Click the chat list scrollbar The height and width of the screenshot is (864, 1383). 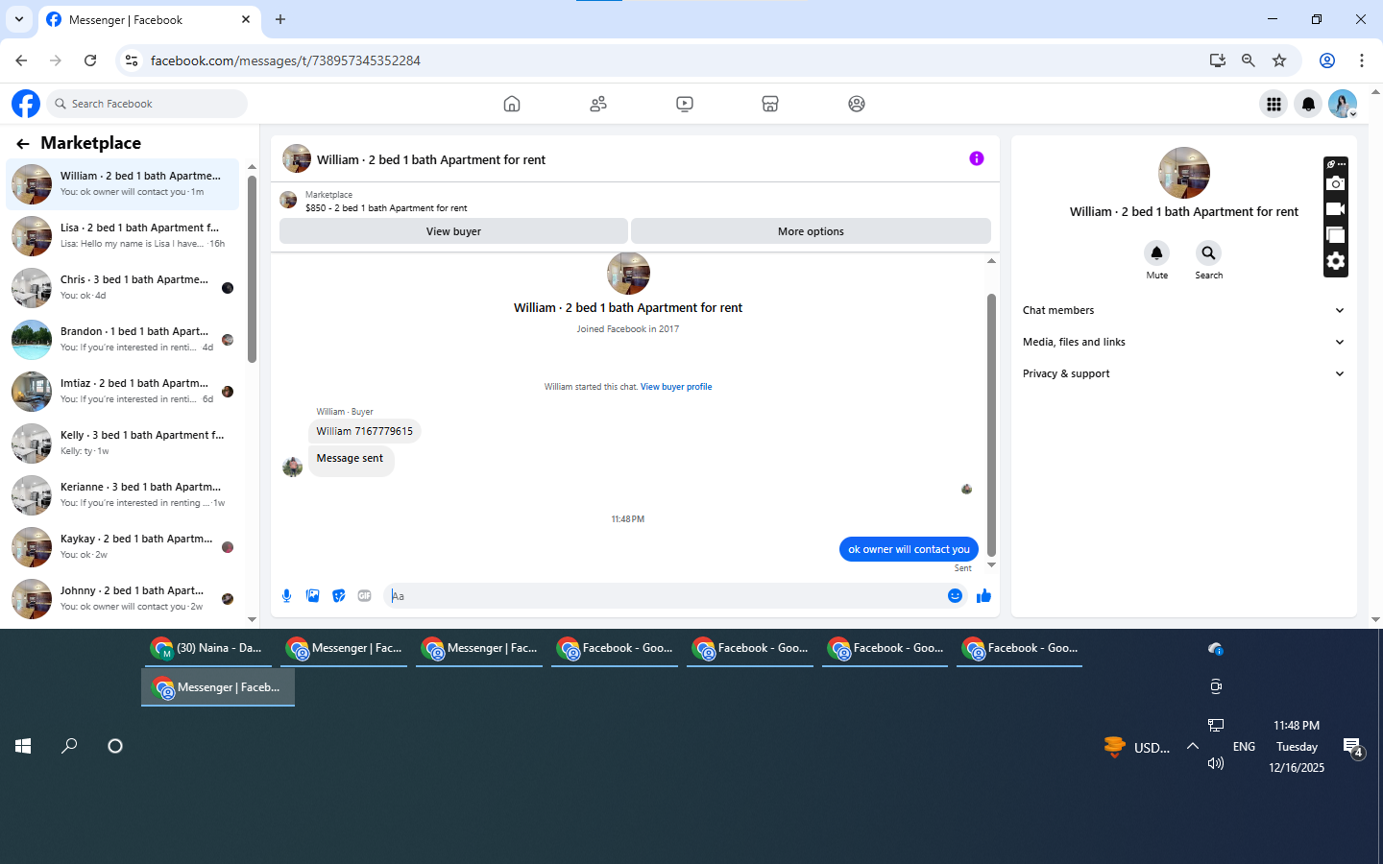click(x=252, y=269)
